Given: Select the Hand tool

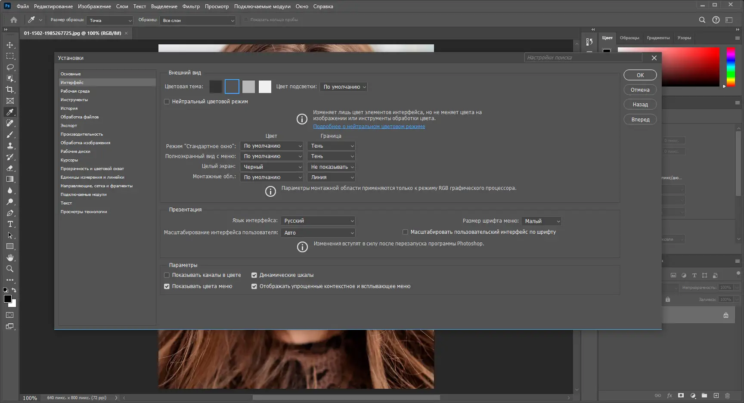Looking at the screenshot, I should point(10,257).
